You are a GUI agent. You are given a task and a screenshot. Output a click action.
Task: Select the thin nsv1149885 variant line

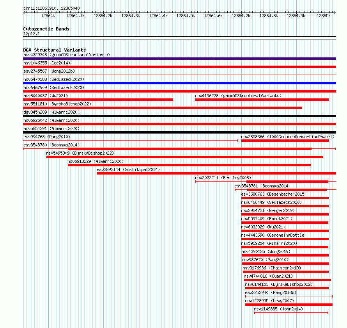click(x=291, y=313)
